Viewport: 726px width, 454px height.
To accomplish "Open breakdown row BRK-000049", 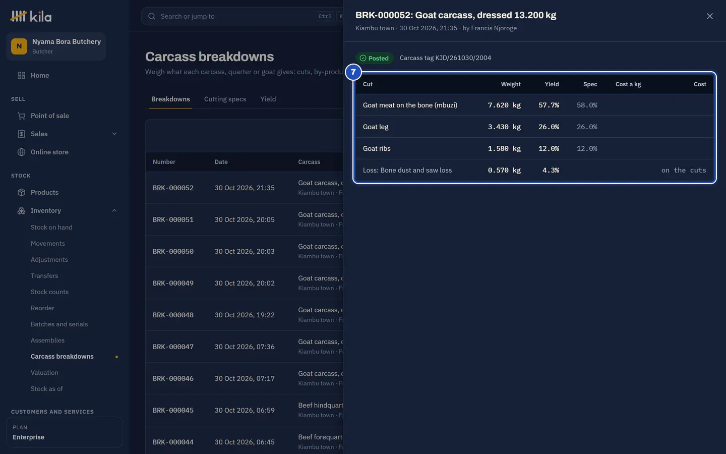I will pos(245,283).
